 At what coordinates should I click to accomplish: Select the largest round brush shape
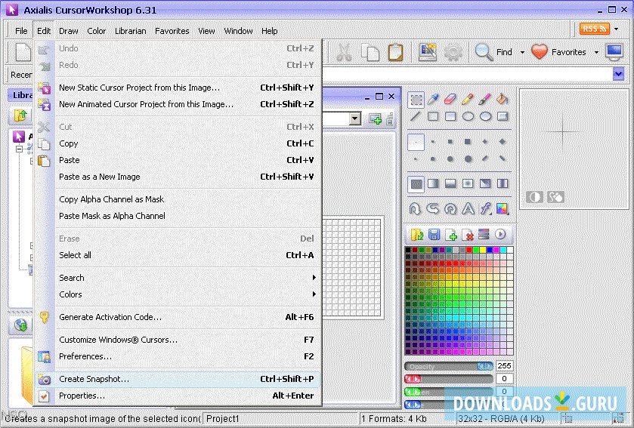point(468,159)
